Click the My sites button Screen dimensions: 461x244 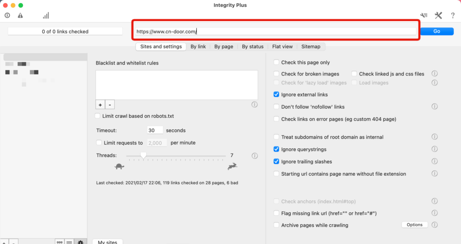click(108, 242)
